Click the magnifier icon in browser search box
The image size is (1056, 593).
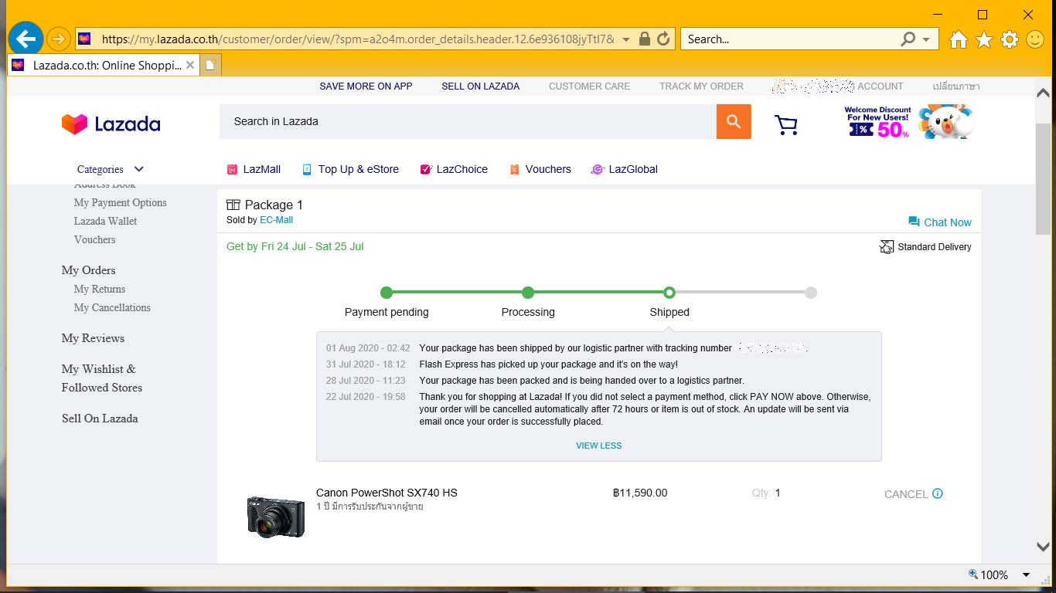908,39
